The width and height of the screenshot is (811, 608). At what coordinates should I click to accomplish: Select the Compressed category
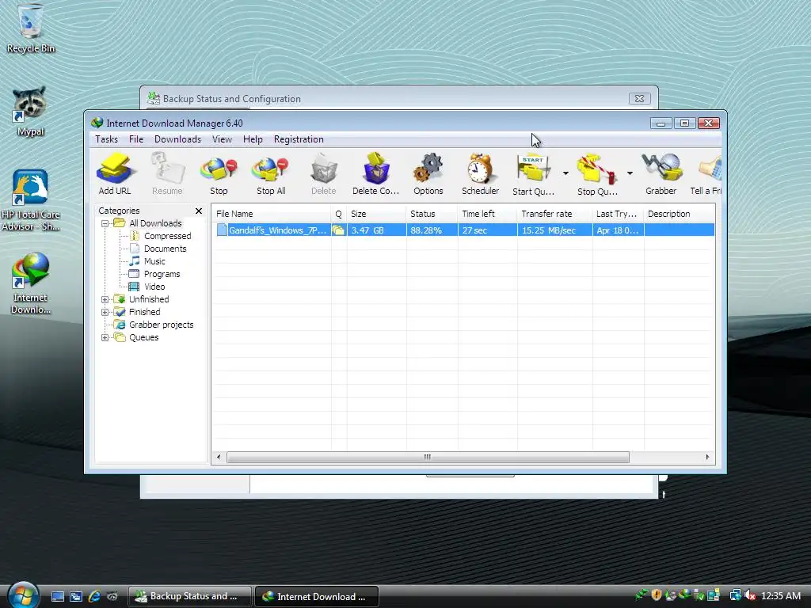(168, 236)
